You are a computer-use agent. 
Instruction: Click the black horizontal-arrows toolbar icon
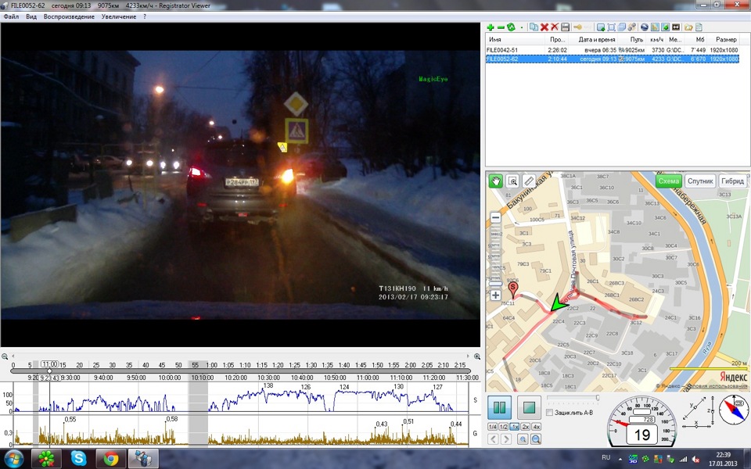click(676, 27)
